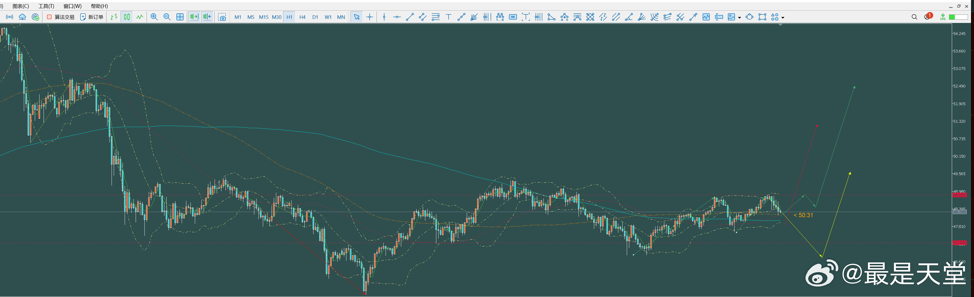This screenshot has width=974, height=297.
Task: Toggle chart shift from right edge
Action: point(207,17)
